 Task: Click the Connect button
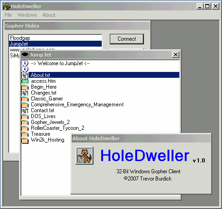coord(127,39)
